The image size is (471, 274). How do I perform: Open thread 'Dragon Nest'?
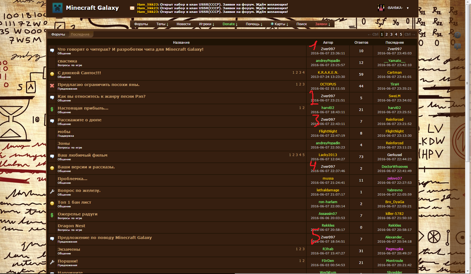(x=71, y=226)
